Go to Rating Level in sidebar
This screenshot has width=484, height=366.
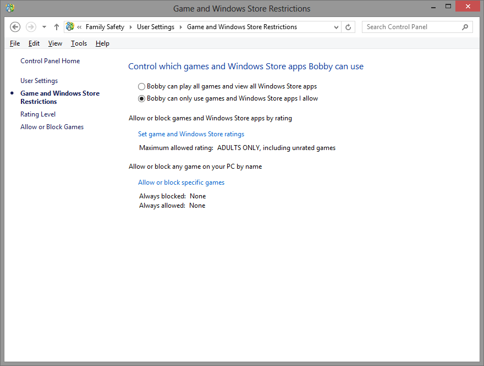point(38,114)
